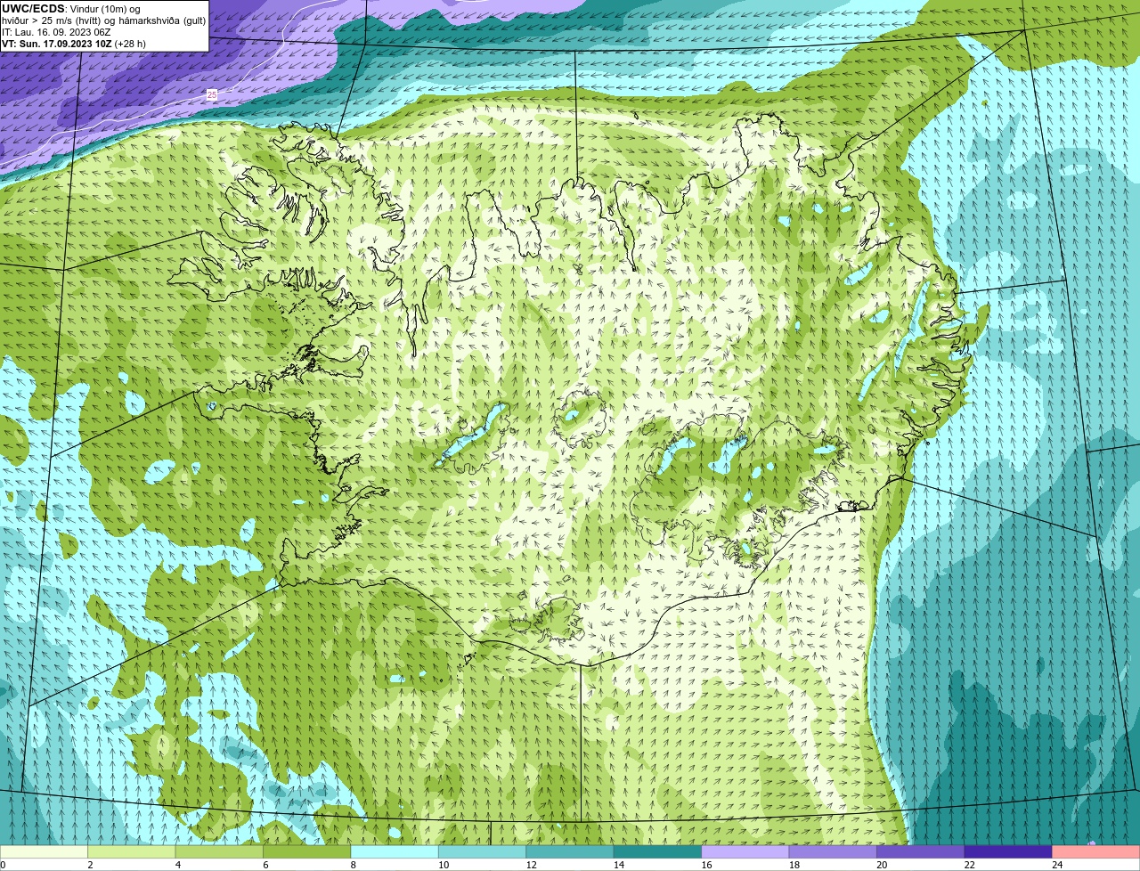The image size is (1140, 871).
Task: Click the olive green 6–8 m/s legend swatch
Action: (307, 851)
